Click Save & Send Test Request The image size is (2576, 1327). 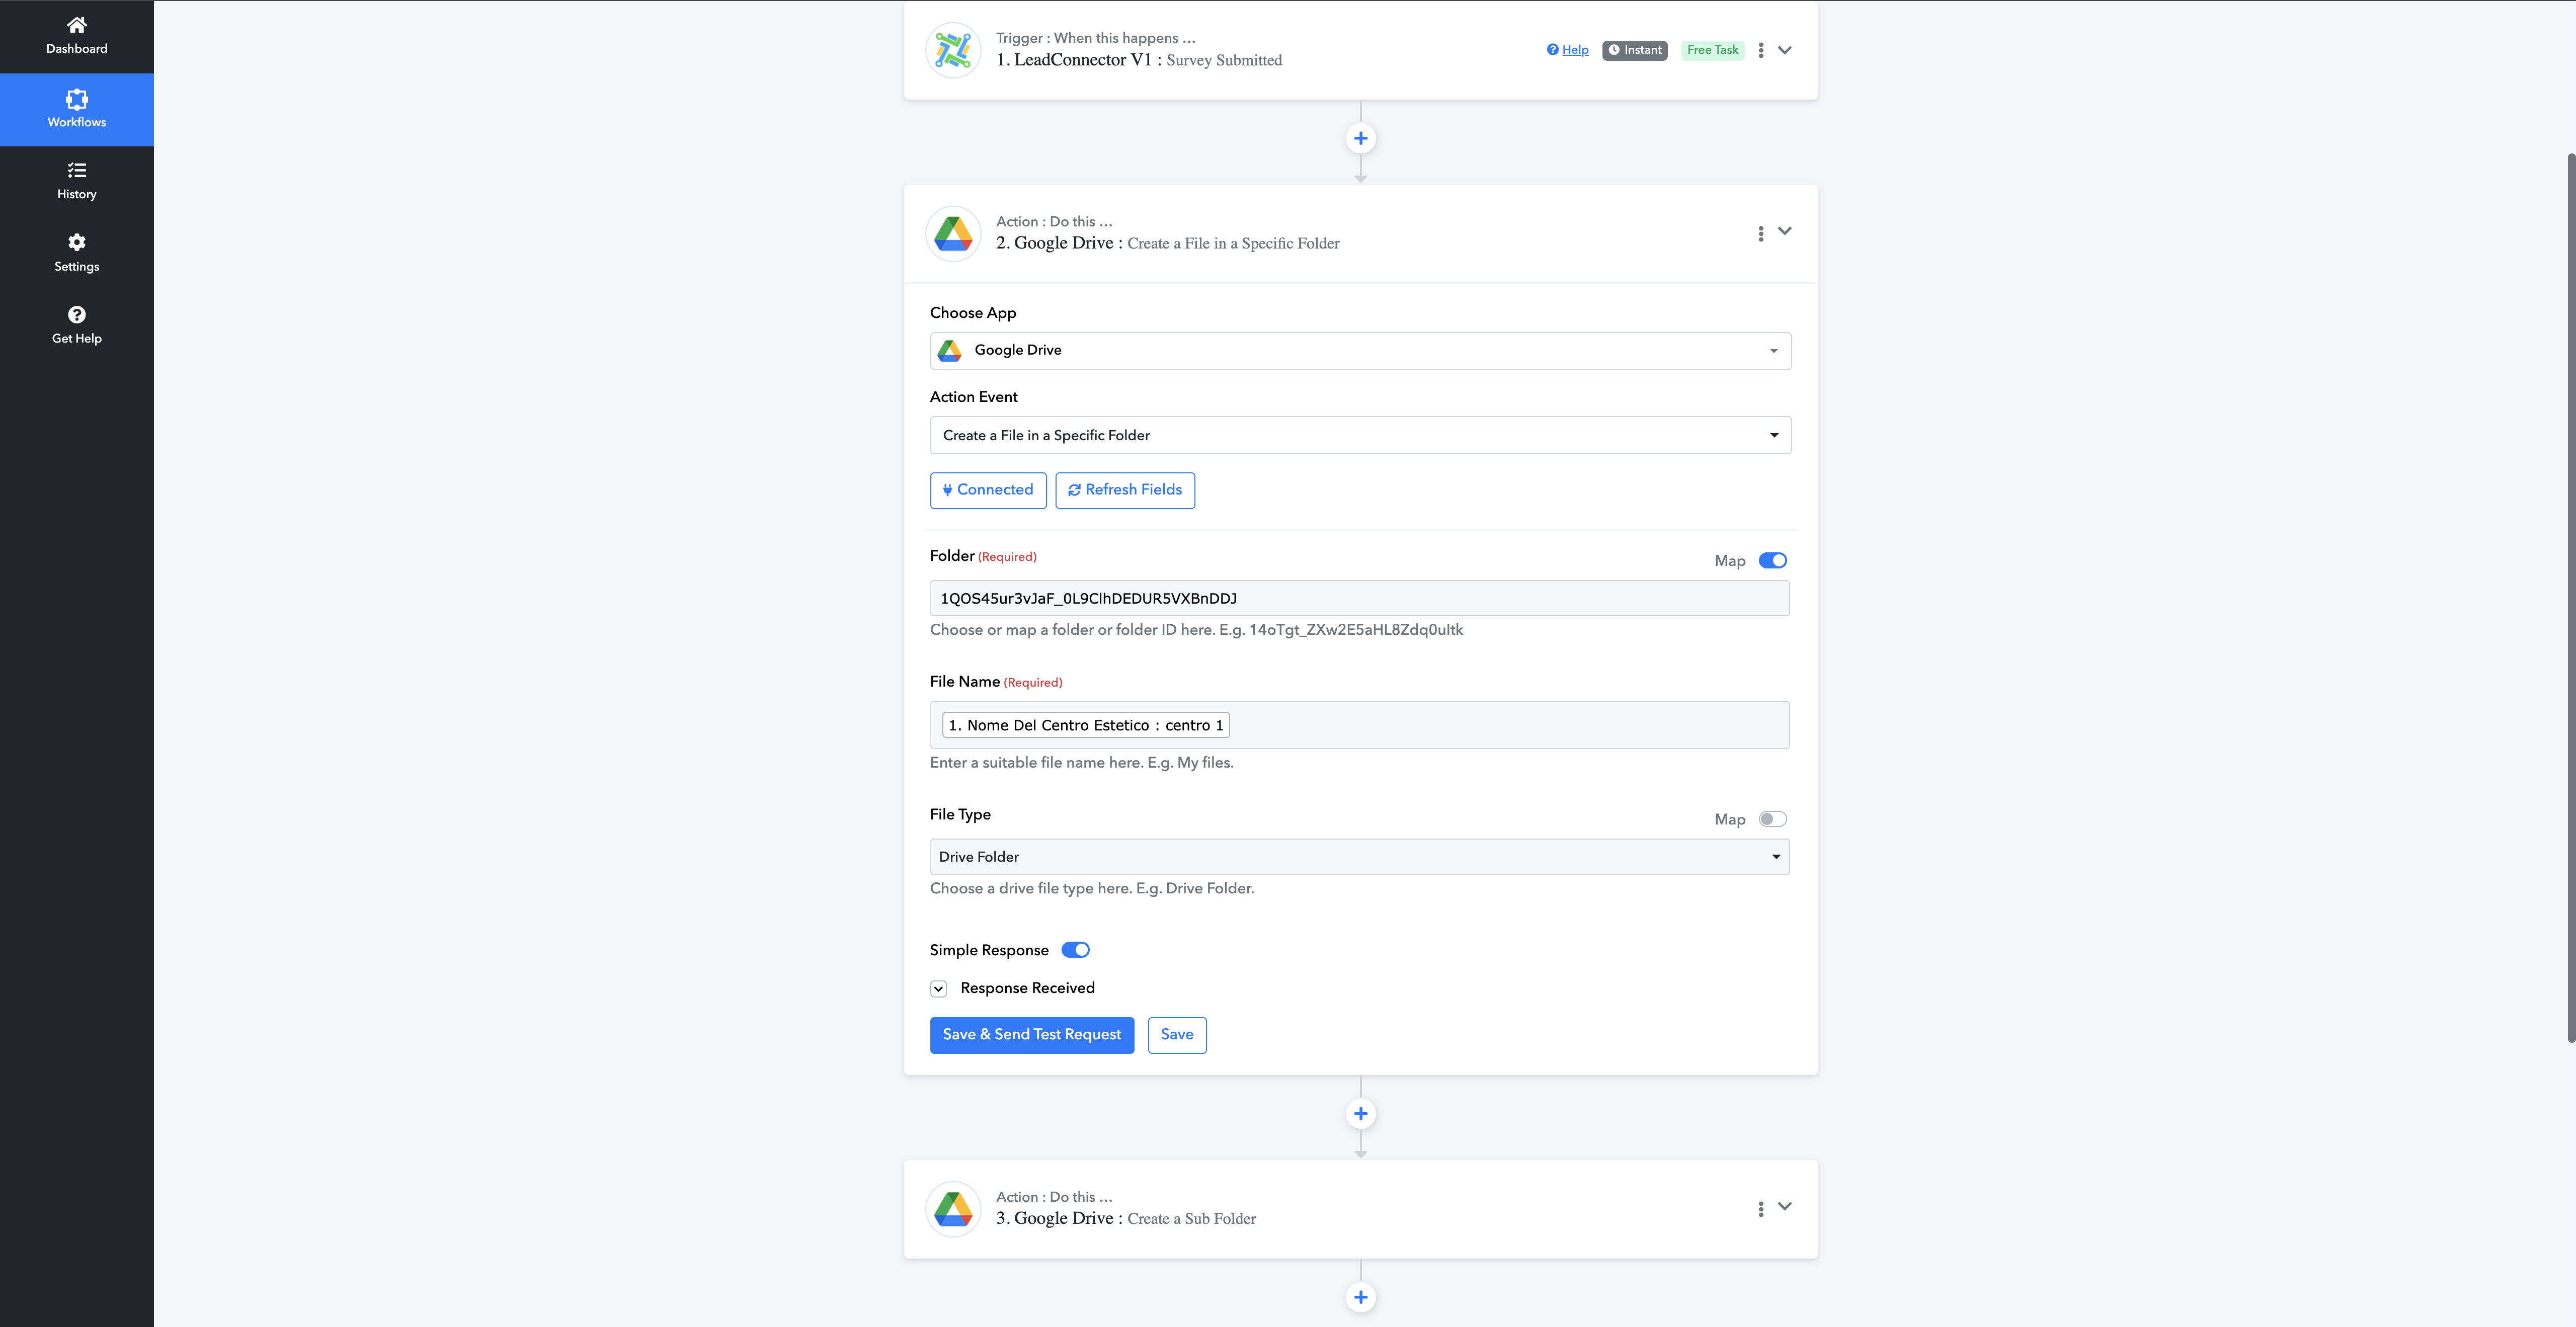click(1031, 1035)
